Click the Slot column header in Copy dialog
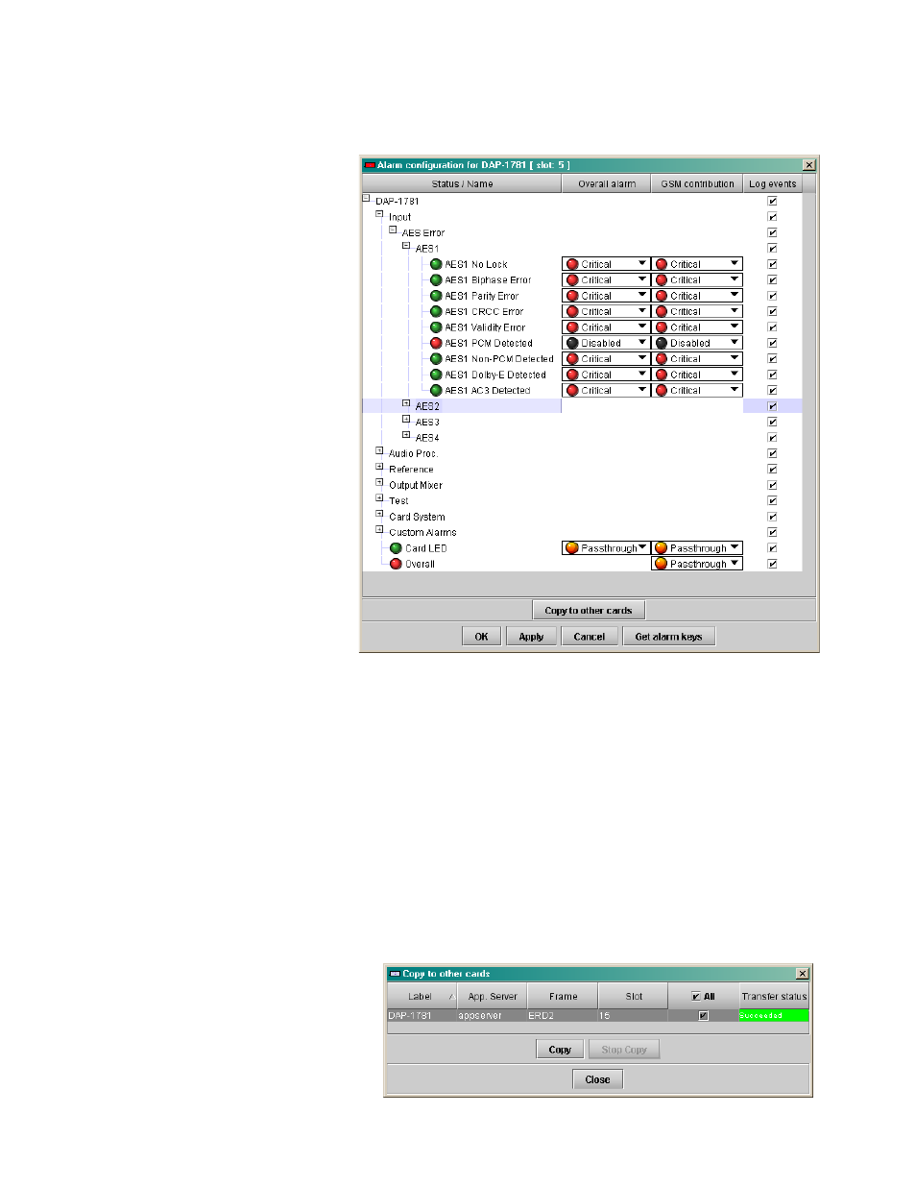 pyautogui.click(x=634, y=997)
